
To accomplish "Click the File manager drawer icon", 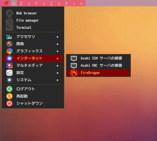I will (9, 21).
